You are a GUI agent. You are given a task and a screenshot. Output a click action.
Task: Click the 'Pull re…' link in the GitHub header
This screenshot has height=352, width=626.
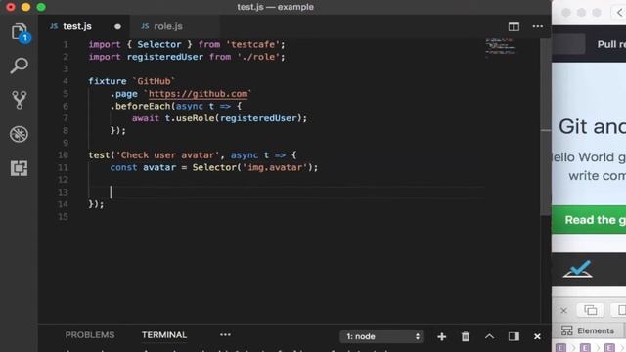[x=611, y=44]
